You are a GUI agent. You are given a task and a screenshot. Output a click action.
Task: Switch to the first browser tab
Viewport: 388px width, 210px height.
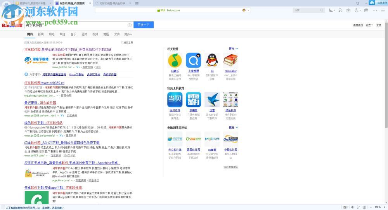[x=33, y=3]
